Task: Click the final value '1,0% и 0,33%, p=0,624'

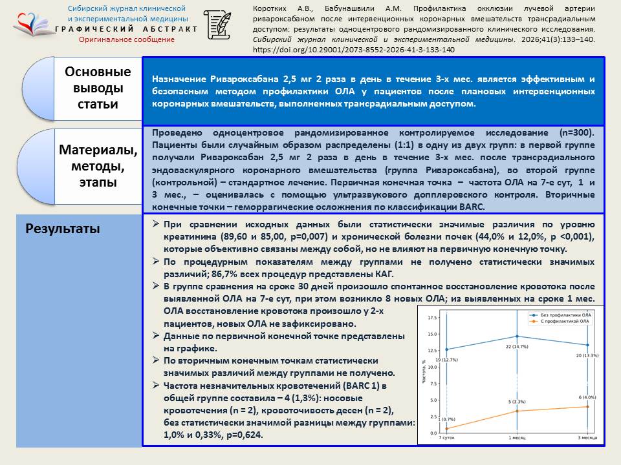Action: pos(213,435)
